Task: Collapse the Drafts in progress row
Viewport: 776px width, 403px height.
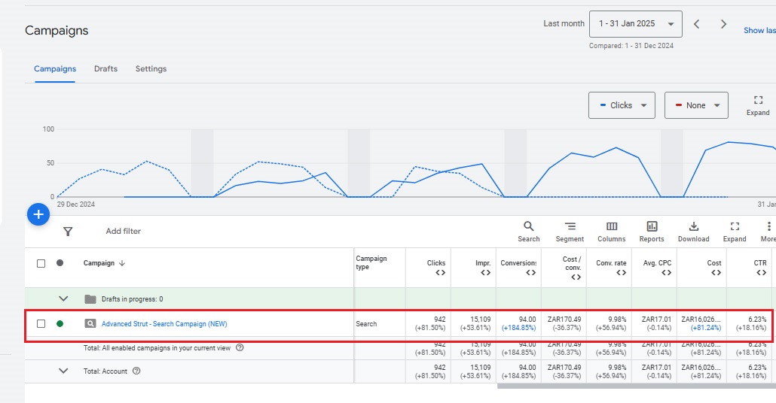Action: [x=63, y=298]
